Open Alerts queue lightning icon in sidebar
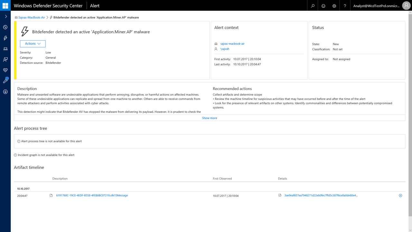This screenshot has width=412, height=232. tap(5, 38)
